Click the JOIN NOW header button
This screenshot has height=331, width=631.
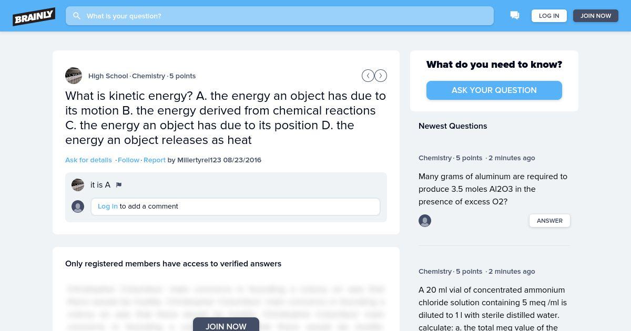pos(596,16)
